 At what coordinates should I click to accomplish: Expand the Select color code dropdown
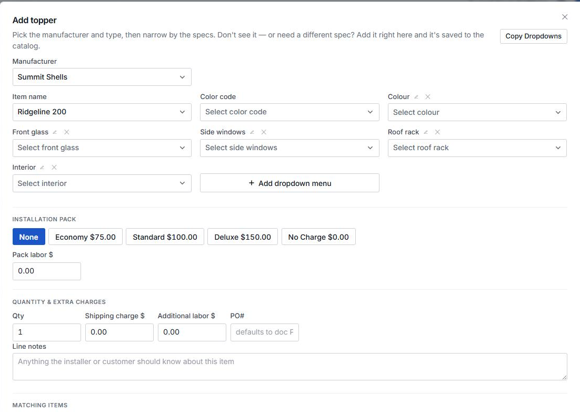click(289, 112)
